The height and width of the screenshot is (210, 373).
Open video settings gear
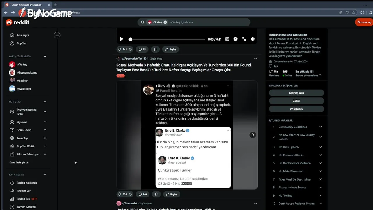coord(235,39)
